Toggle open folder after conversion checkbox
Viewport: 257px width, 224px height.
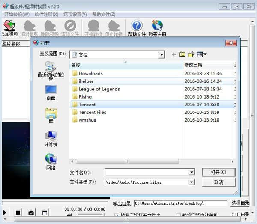click(x=117, y=215)
